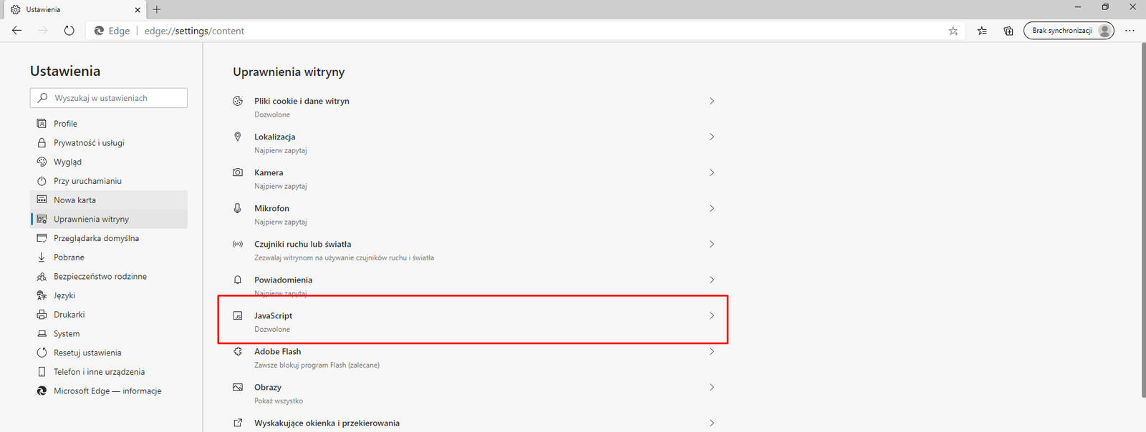The height and width of the screenshot is (432, 1146).
Task: Open the Obrazy permission entry
Action: pyautogui.click(x=268, y=387)
